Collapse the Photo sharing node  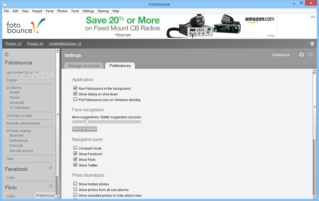tap(8, 131)
